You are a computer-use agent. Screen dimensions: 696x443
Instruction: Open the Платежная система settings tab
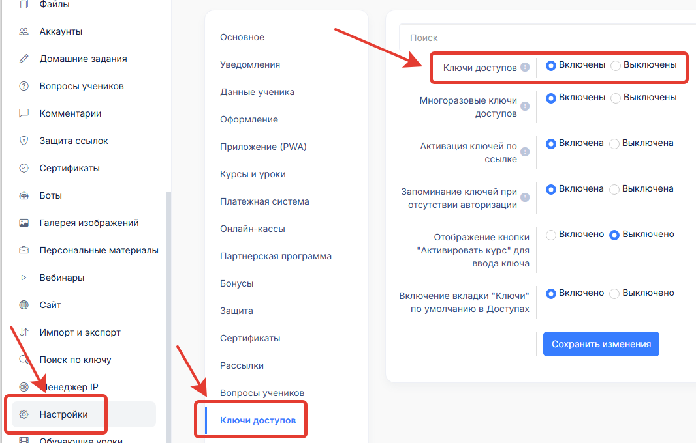(264, 201)
